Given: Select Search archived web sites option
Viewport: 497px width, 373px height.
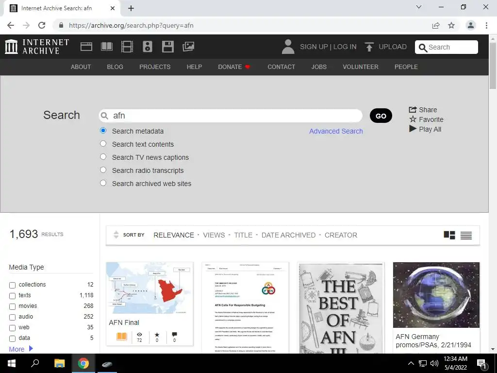Looking at the screenshot, I should click(x=103, y=183).
